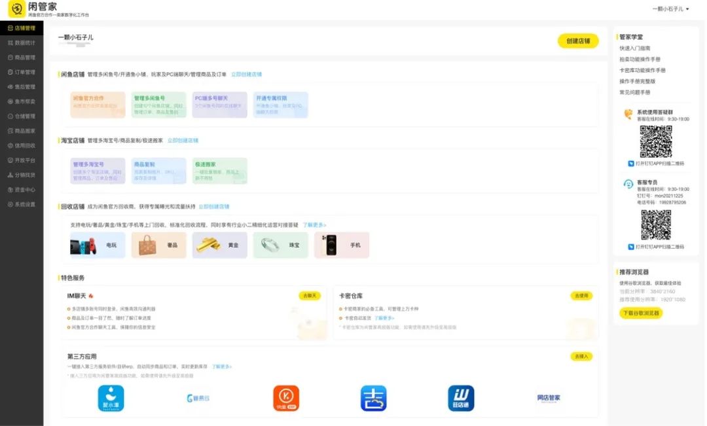Click the 去接入 button in 第三方应用
Viewport: 707px width, 426px height.
[582, 357]
